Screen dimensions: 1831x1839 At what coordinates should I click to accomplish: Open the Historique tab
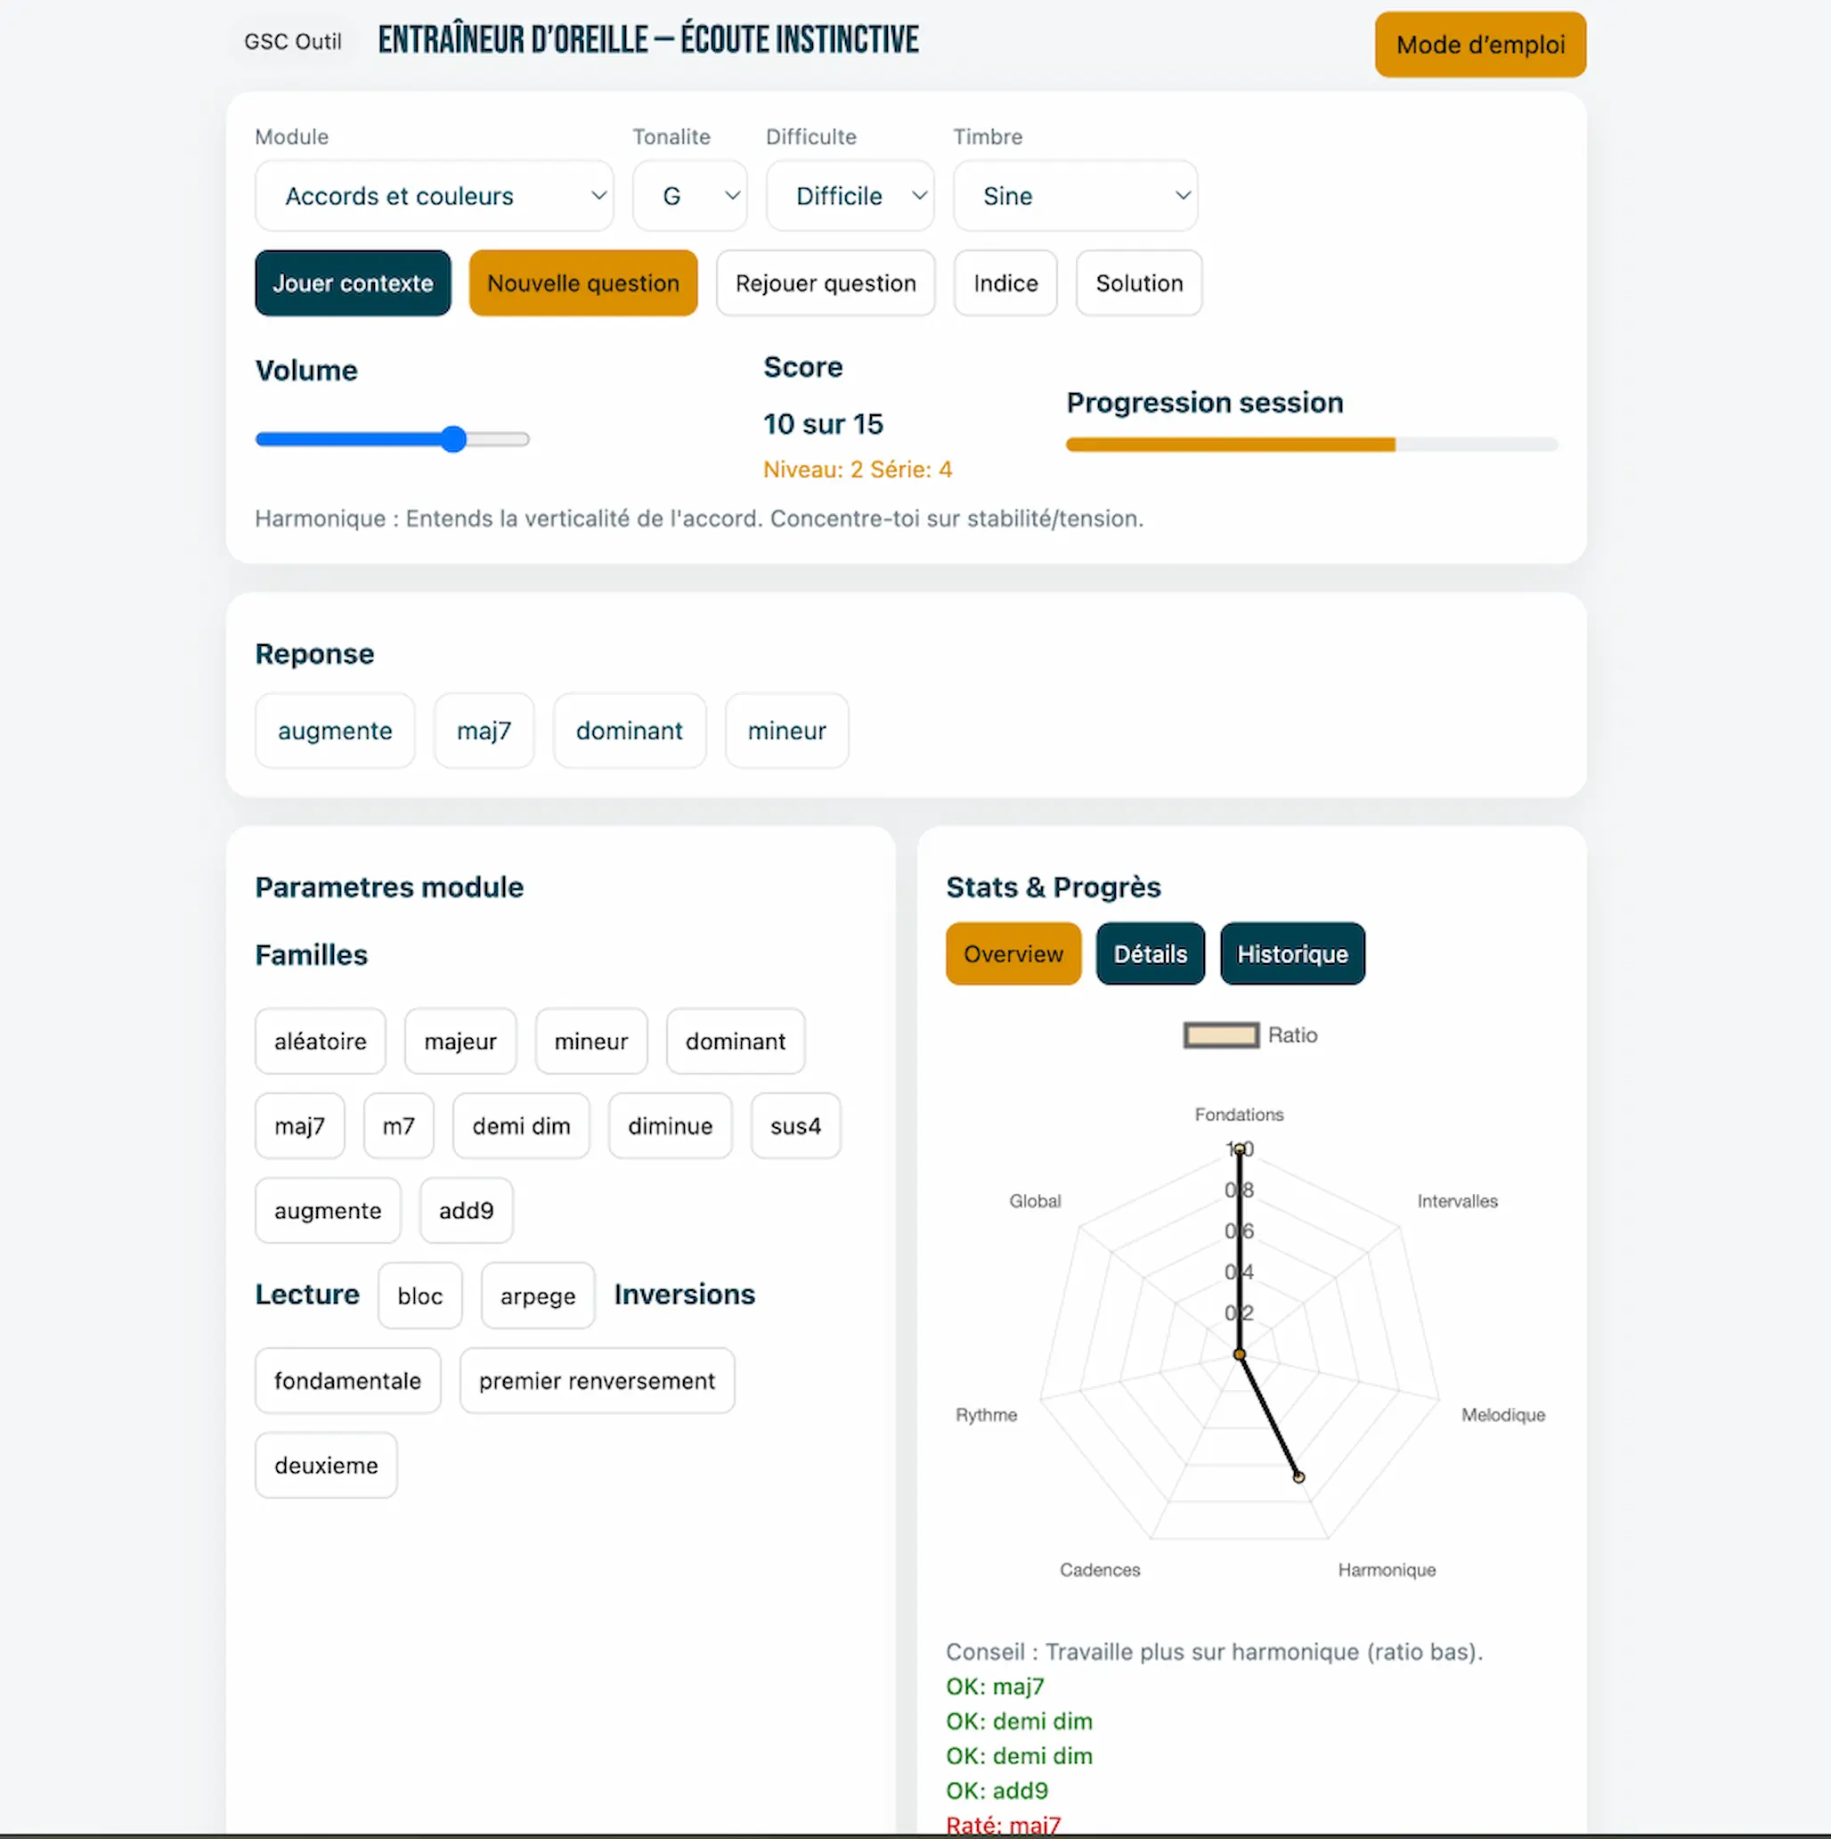click(x=1291, y=953)
